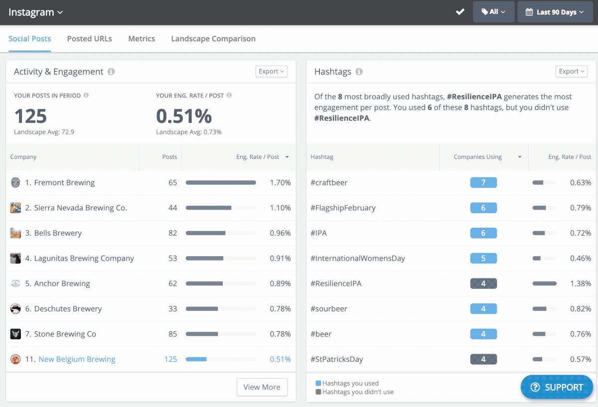This screenshot has height=407, width=598.
Task: Click the gray Hashtags you didn't use swatch
Action: pos(318,392)
